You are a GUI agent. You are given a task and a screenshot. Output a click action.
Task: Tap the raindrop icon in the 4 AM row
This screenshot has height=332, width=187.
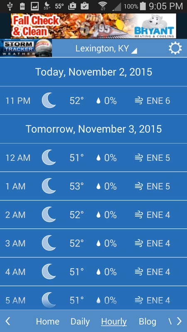(98, 272)
